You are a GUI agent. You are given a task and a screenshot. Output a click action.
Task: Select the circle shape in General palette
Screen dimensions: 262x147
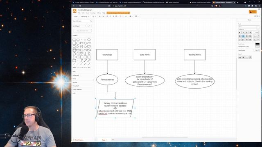(78, 43)
